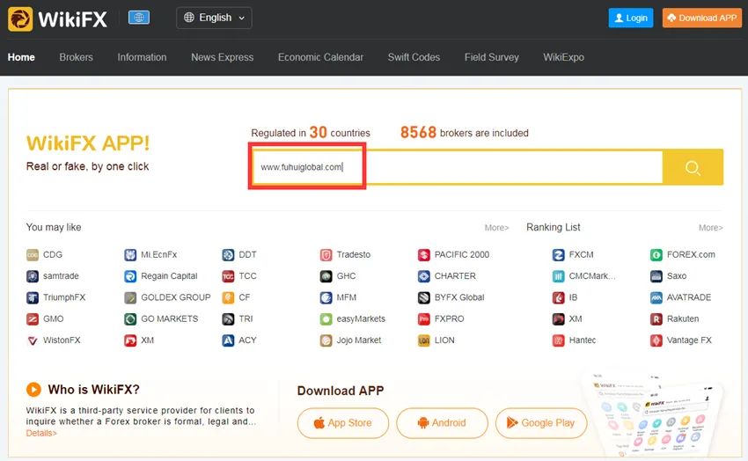Click the easyMarkets broker icon

pyautogui.click(x=326, y=319)
